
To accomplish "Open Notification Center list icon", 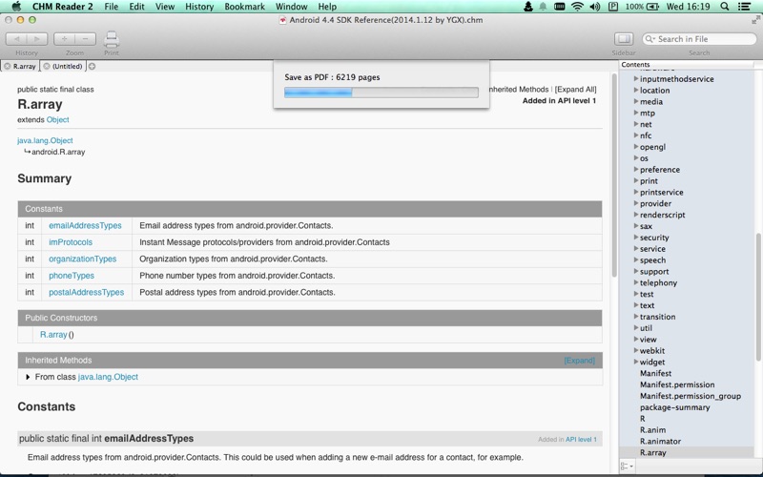I will 744,7.
